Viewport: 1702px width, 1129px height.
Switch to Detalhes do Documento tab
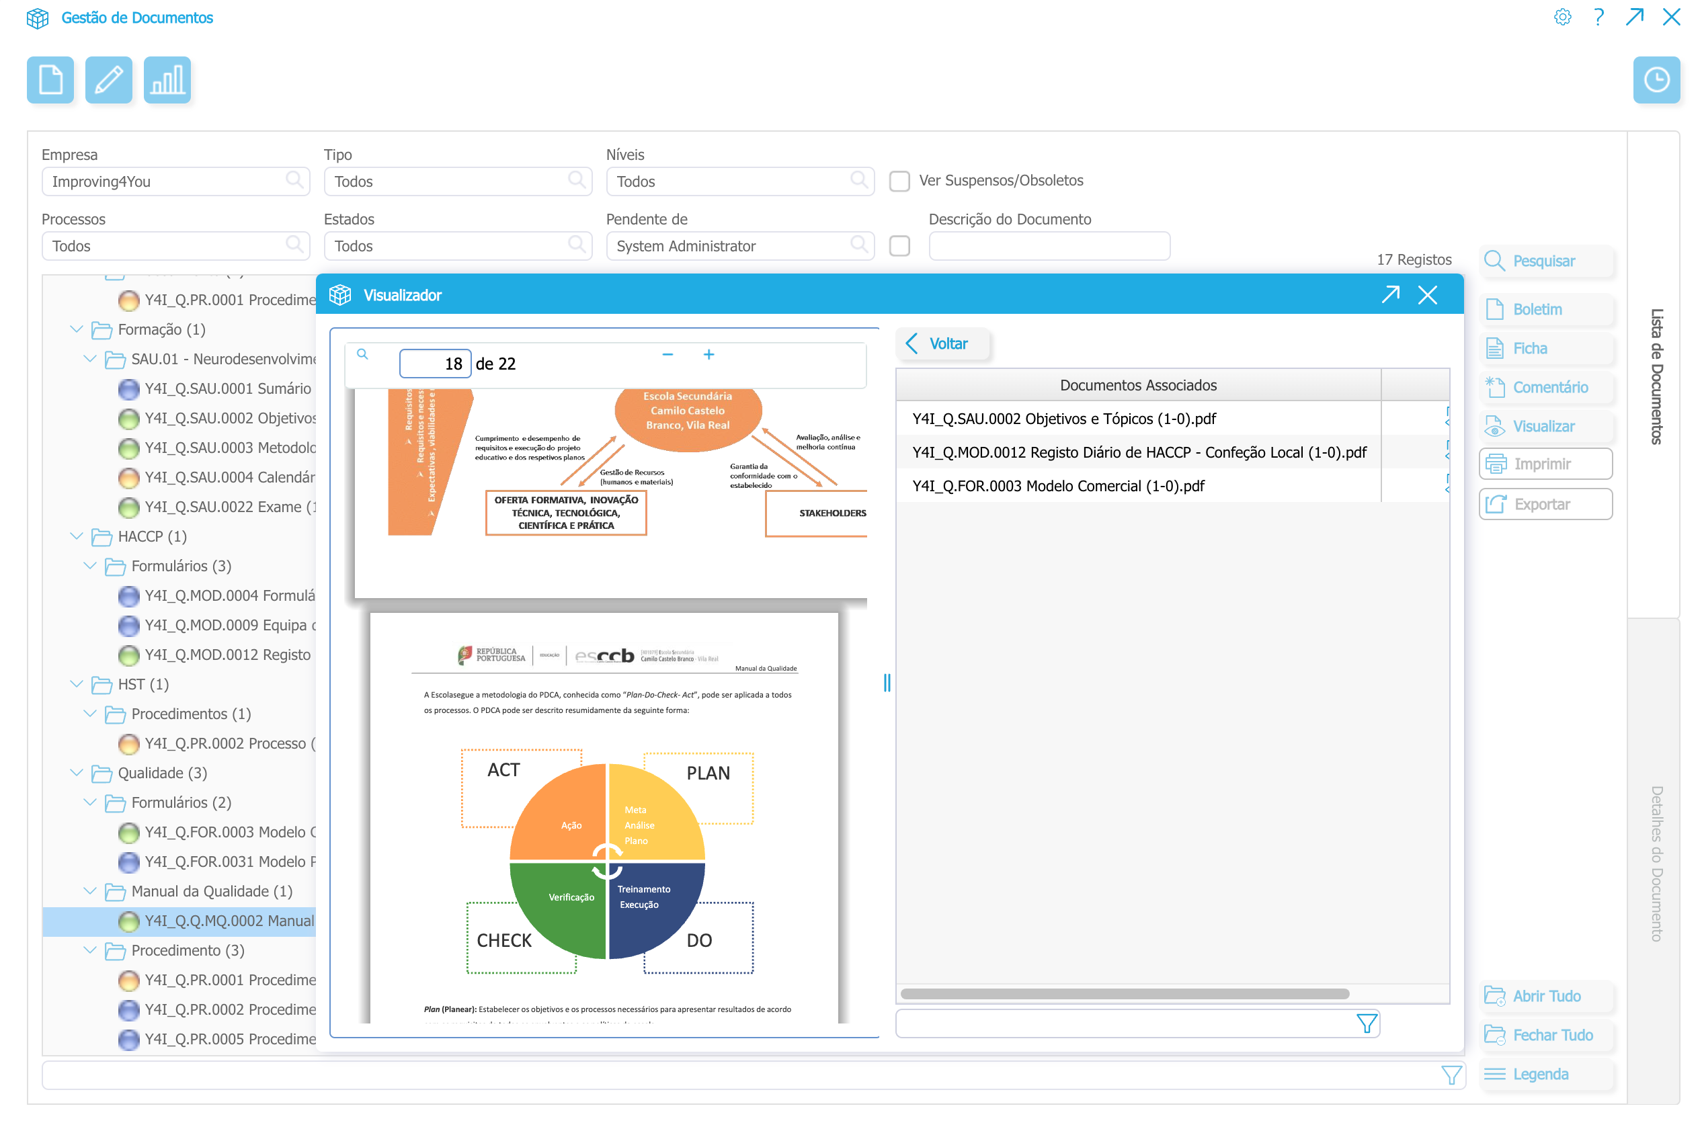1655,863
